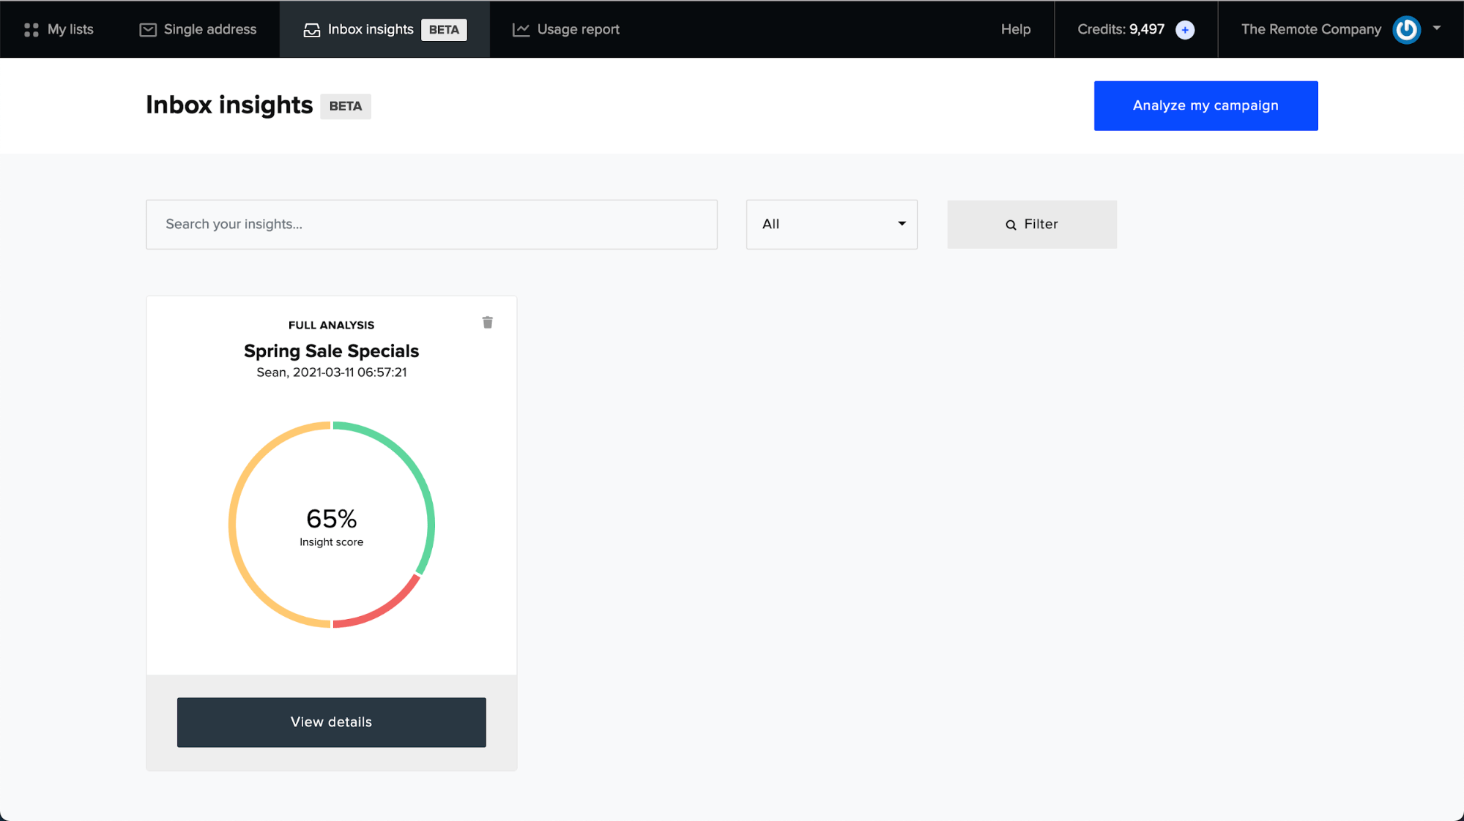The height and width of the screenshot is (821, 1464).
Task: Add credits with the plus icon
Action: point(1185,29)
